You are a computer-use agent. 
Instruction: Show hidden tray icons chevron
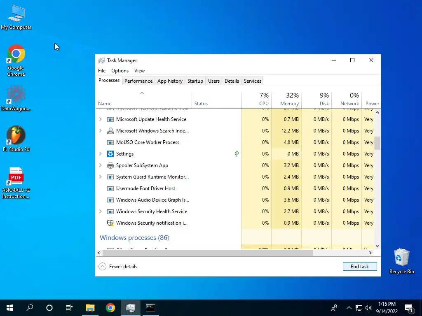click(349, 308)
